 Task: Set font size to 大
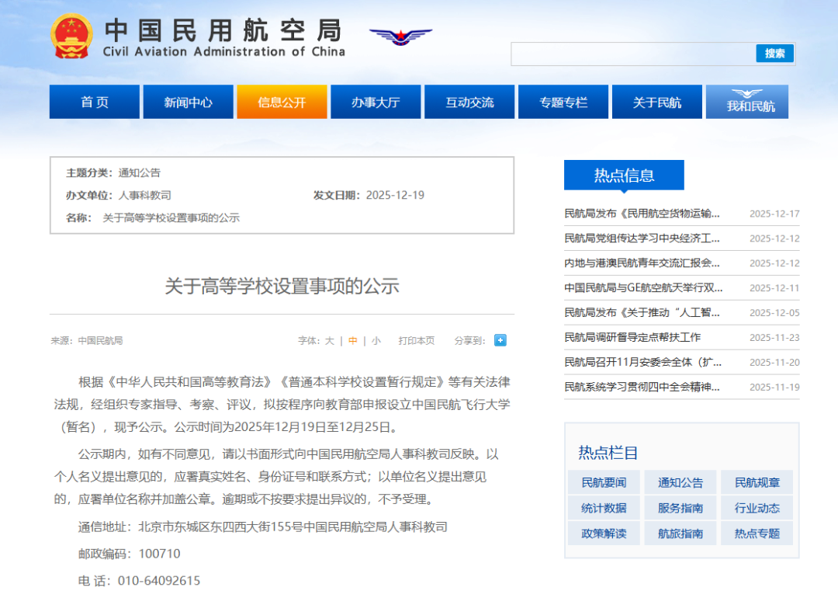[329, 340]
